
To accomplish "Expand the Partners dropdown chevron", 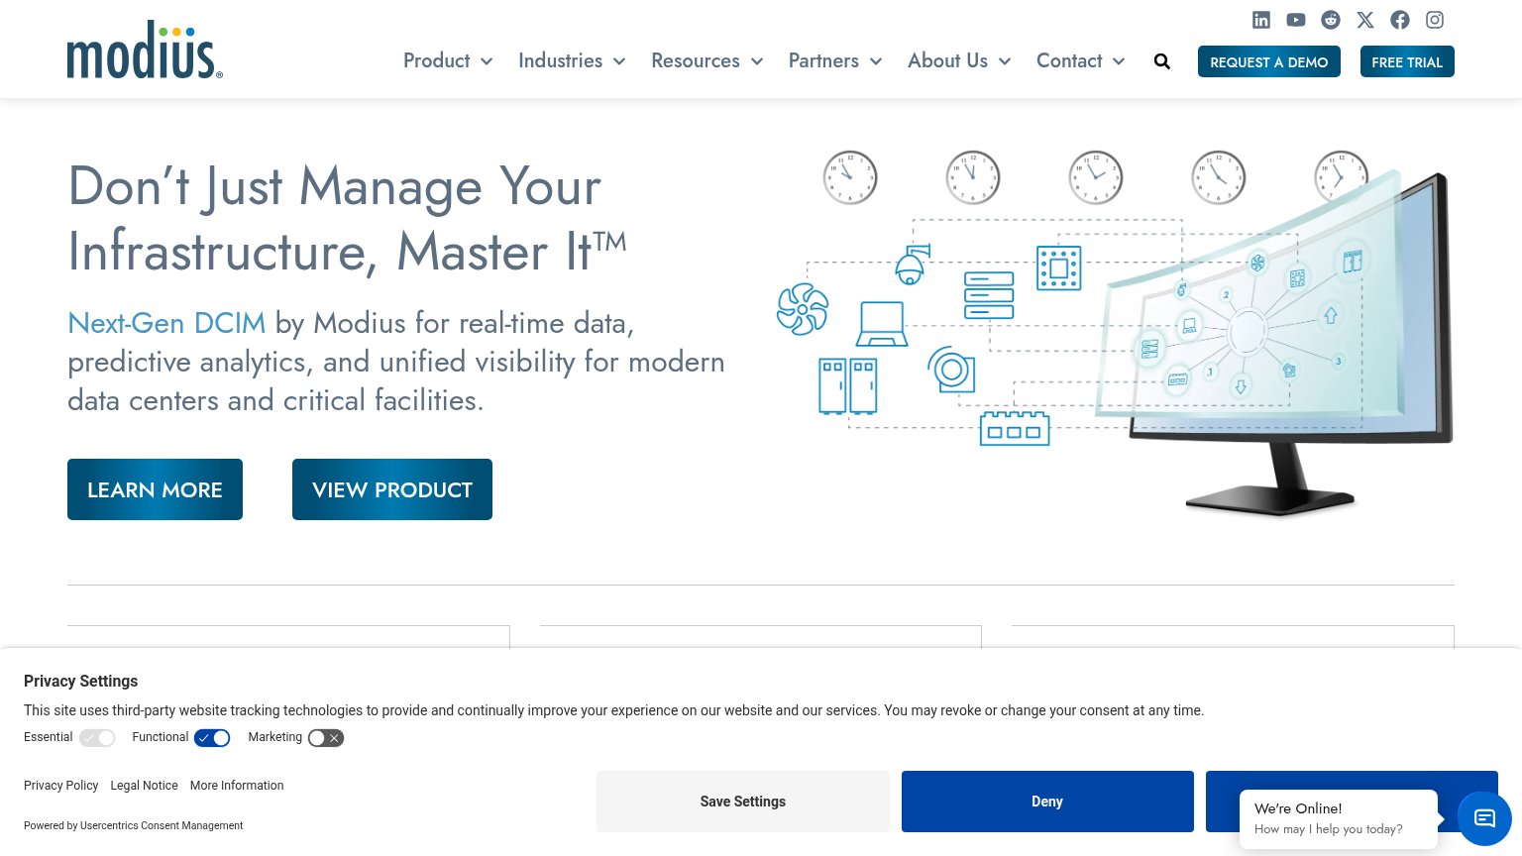I will pos(876,61).
